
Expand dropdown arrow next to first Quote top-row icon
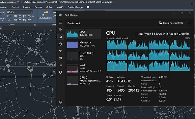(x=12, y=16)
